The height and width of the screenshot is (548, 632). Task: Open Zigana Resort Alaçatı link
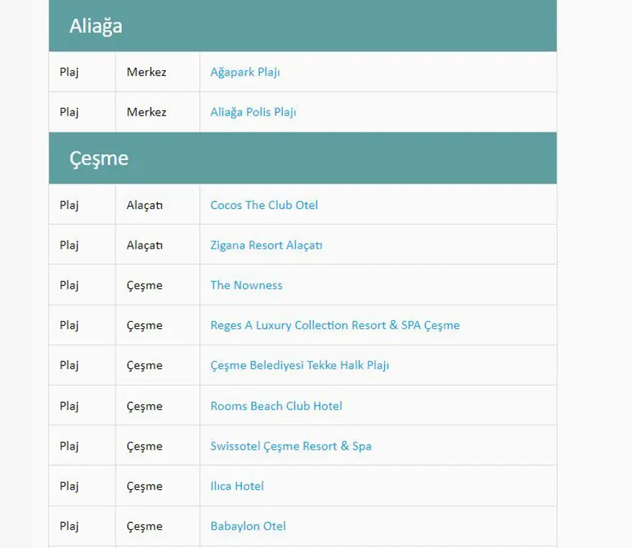point(266,245)
